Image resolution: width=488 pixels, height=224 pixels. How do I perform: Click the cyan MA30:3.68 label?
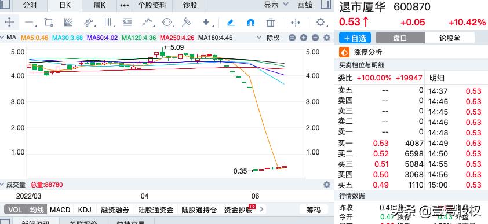tap(68, 38)
